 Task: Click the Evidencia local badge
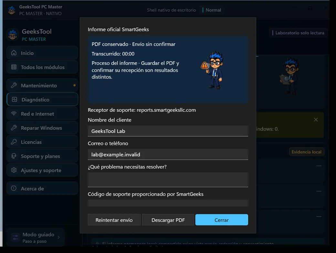pos(306,152)
